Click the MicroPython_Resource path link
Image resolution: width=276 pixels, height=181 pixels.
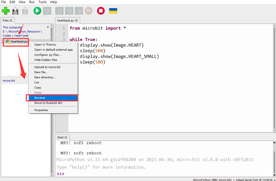tap(24, 31)
